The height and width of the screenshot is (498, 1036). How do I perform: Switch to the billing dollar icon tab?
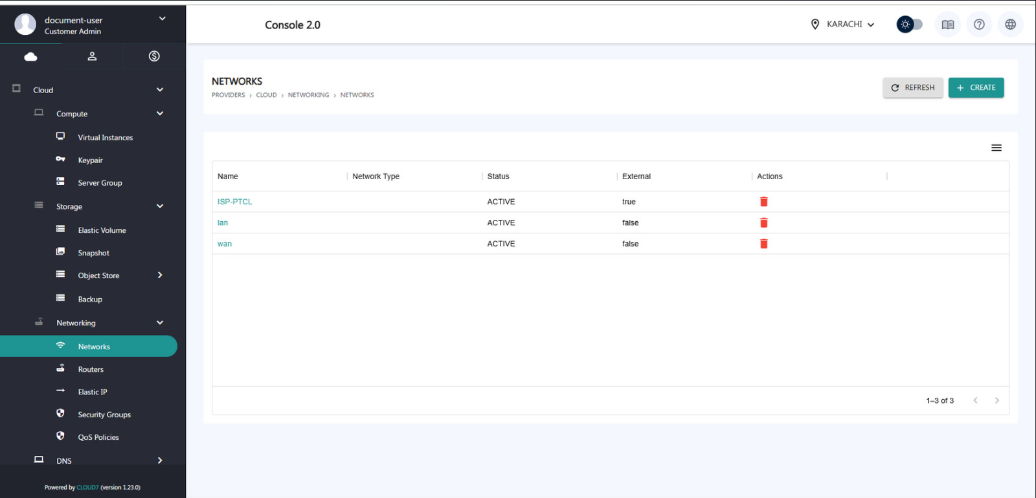154,56
